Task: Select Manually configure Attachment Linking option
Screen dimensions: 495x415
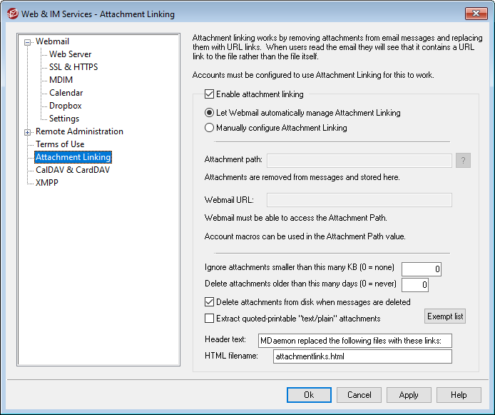Action: click(209, 128)
